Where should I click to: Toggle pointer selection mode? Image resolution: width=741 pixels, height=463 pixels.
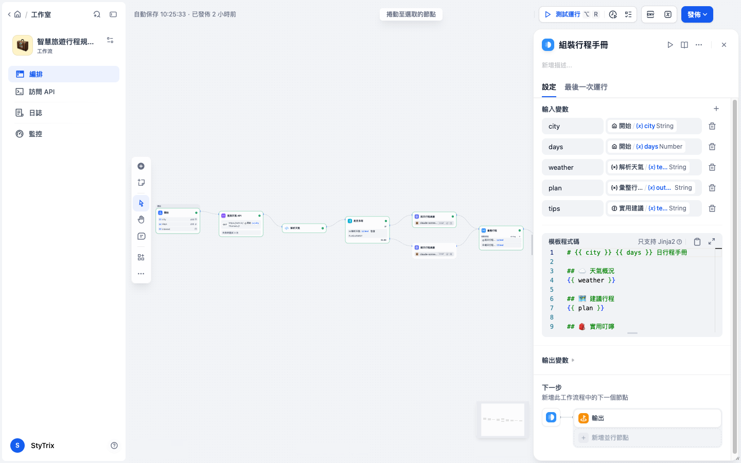141,203
